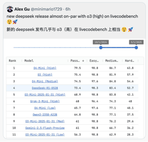Open the O4-Mini (High) model link
The height and width of the screenshot is (142, 148).
[45, 68]
